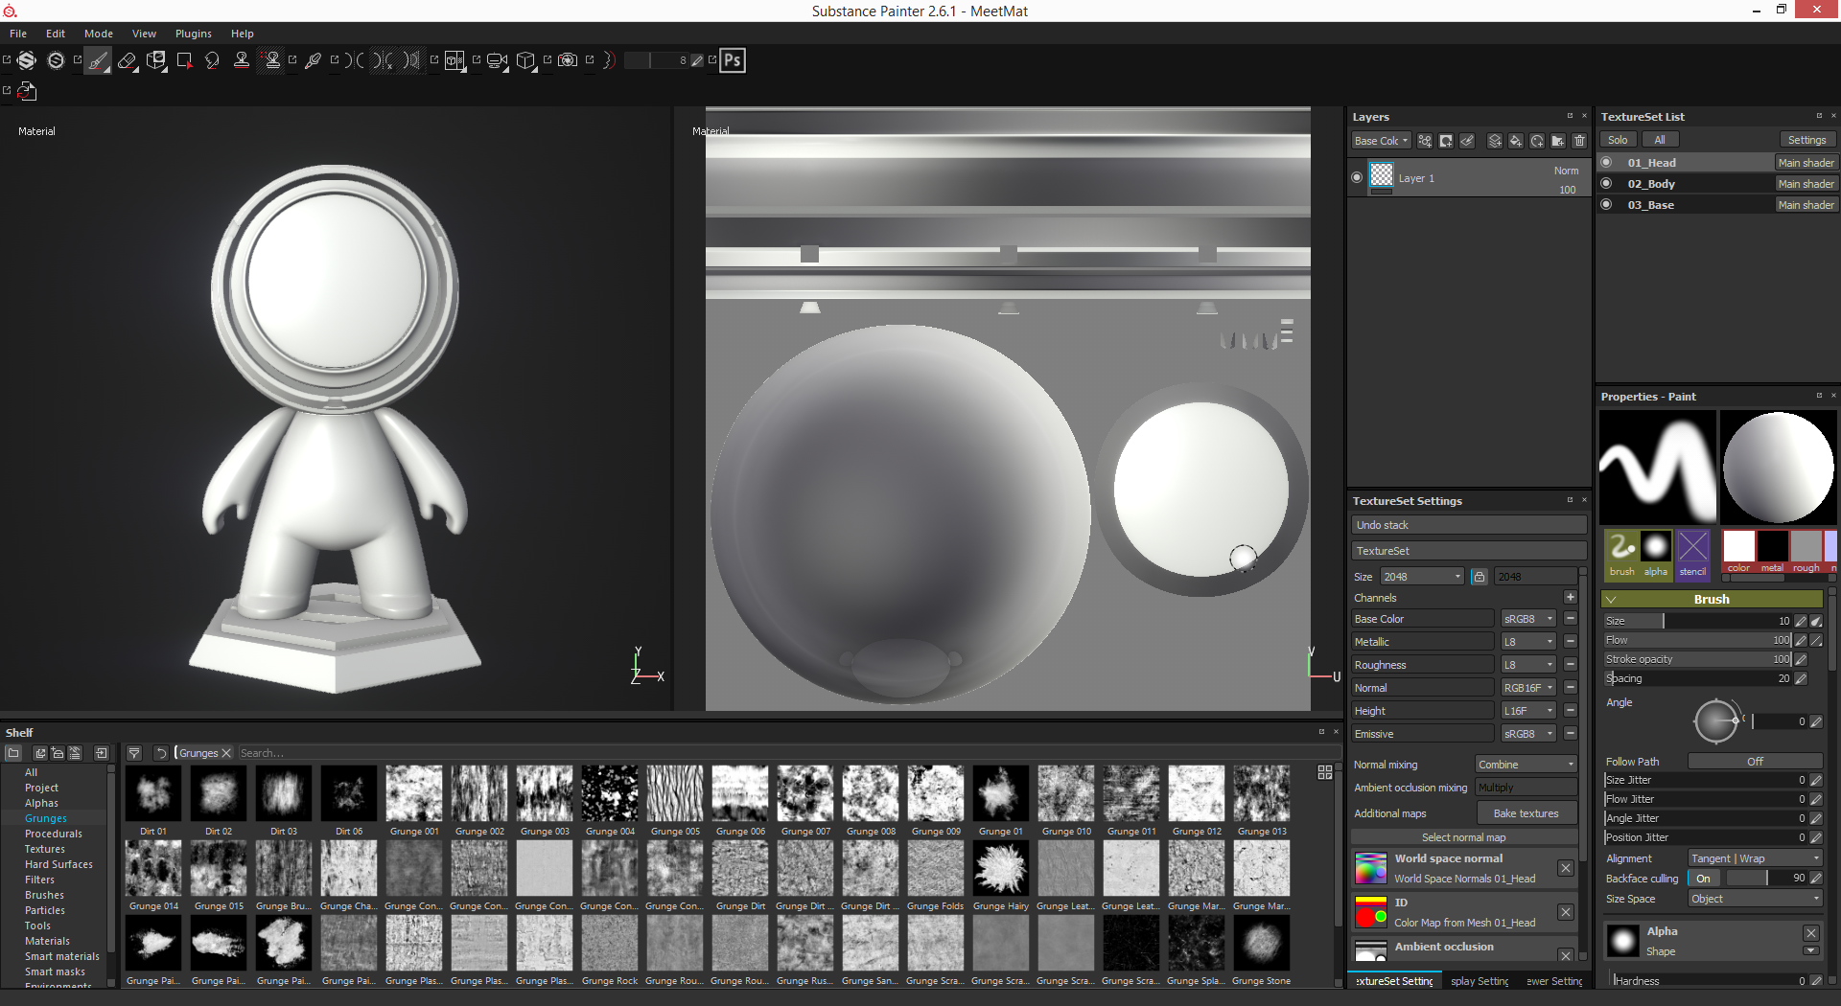Click the lazy mouse icon
Viewport: 1841px width, 1006px height.
click(x=608, y=60)
